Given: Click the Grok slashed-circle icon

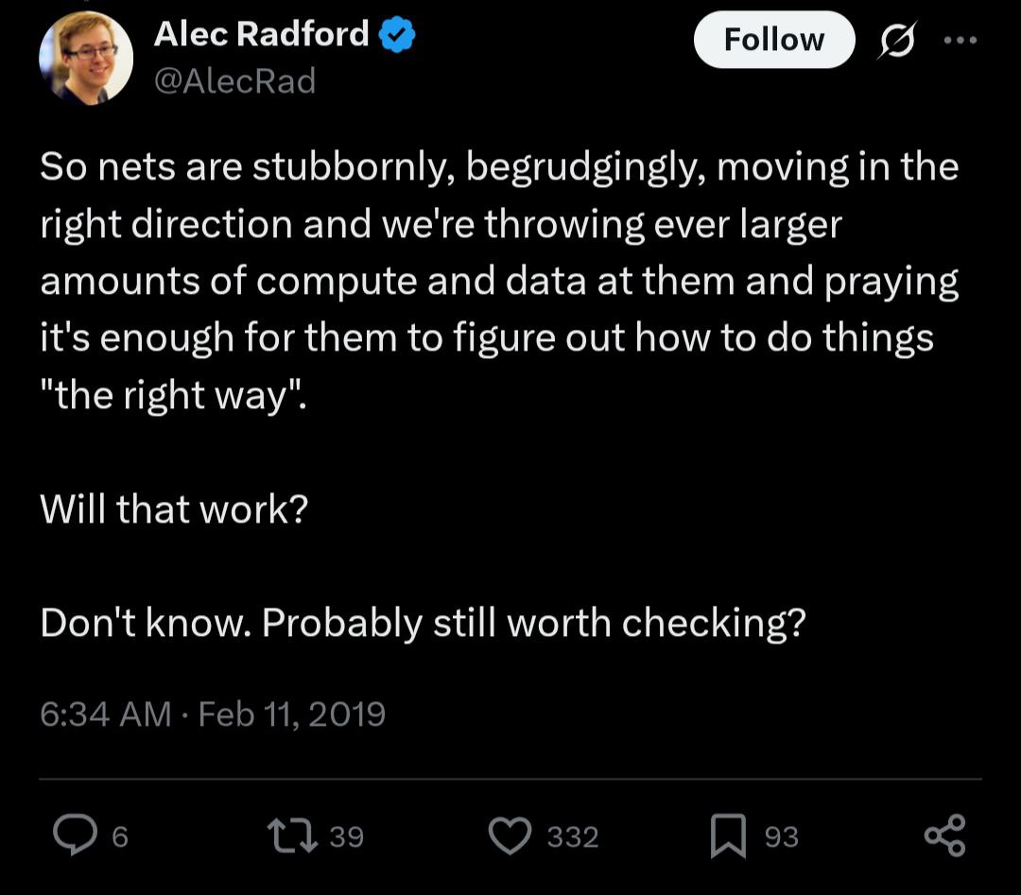Looking at the screenshot, I should point(898,40).
